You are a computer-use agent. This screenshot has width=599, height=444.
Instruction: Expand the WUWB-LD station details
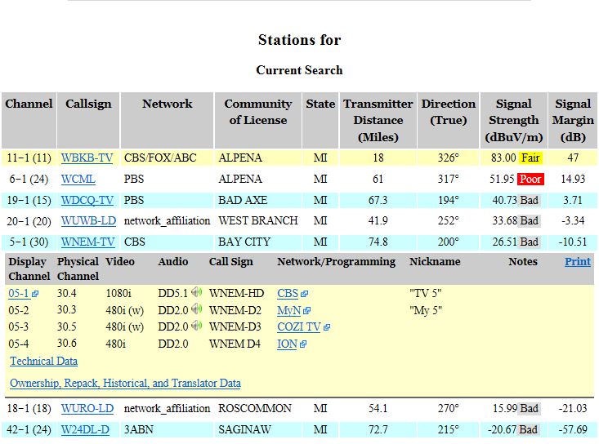pyautogui.click(x=88, y=220)
